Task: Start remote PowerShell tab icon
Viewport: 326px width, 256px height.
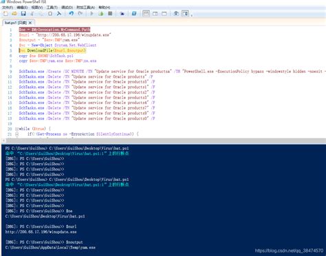Action: pos(122,14)
